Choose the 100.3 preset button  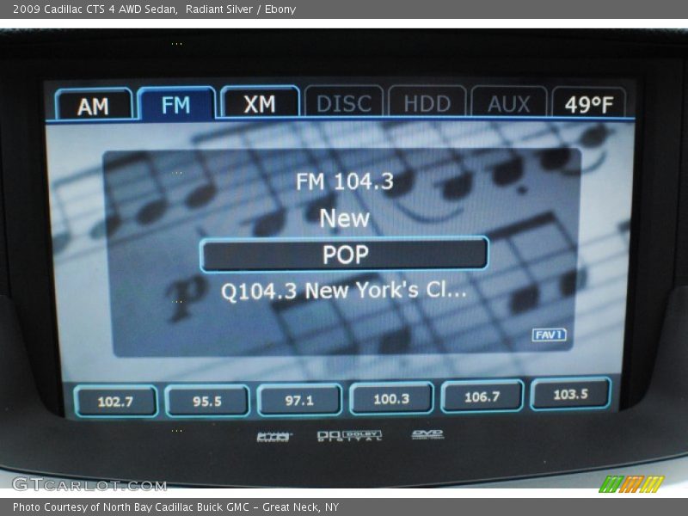click(x=391, y=398)
